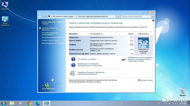Image resolution: width=190 pixels, height=106 pixels.
Task: Click the 'Счетчики и средства производительности' breadcrumb
Action: coord(93,16)
